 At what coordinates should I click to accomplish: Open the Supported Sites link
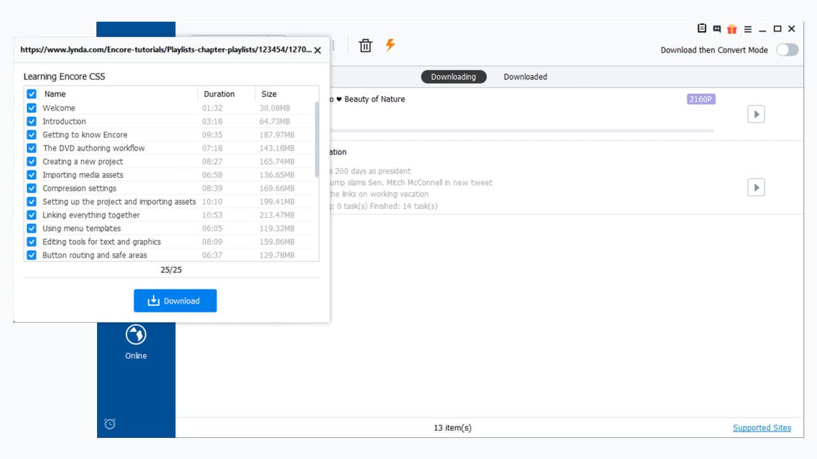[762, 427]
